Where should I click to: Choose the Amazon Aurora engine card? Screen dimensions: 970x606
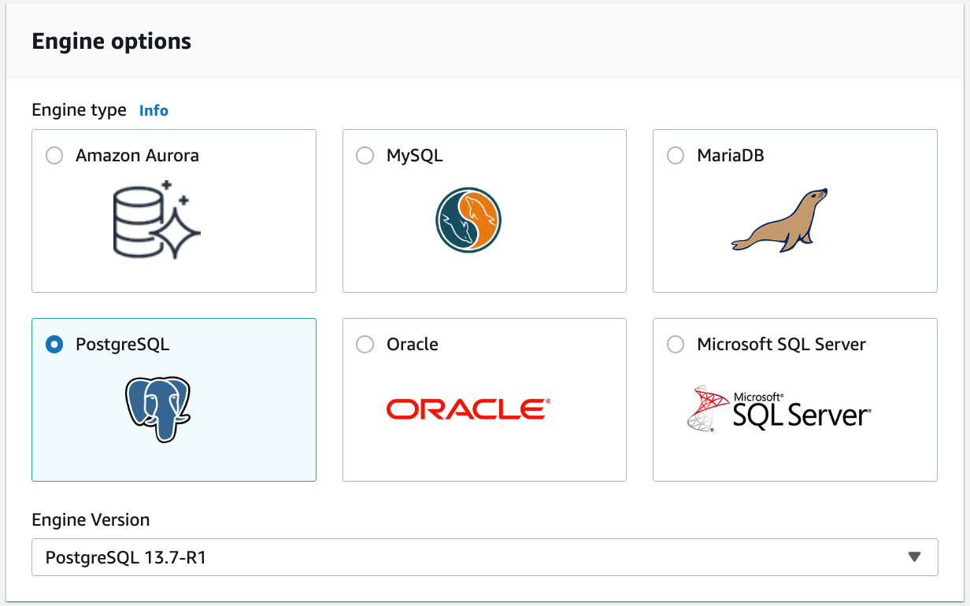coord(173,211)
